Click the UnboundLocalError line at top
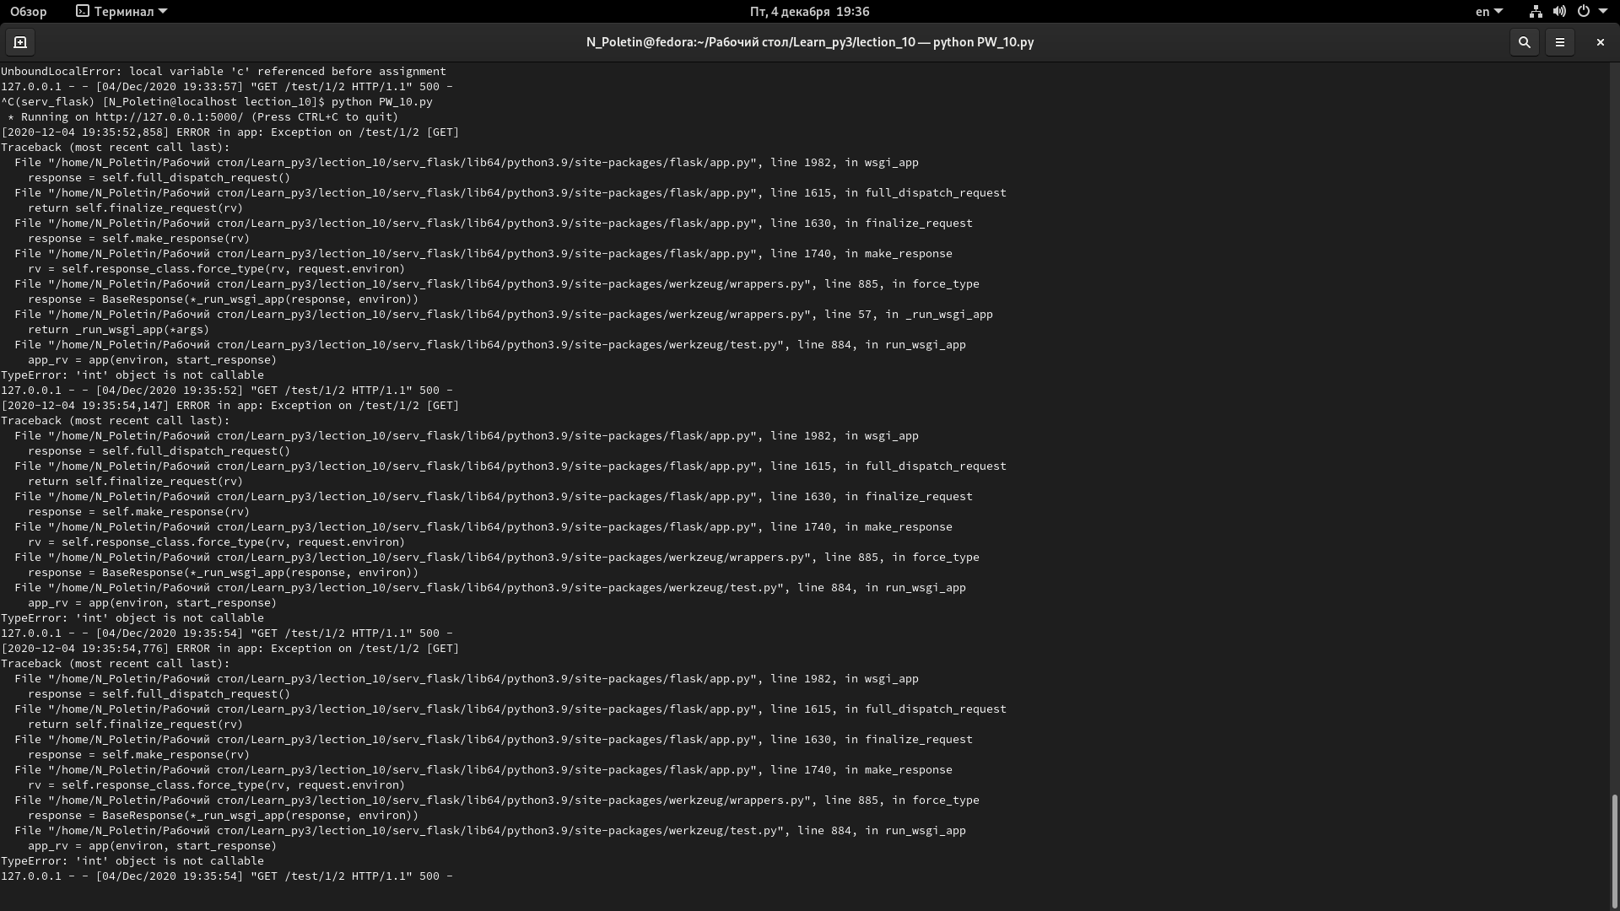This screenshot has width=1620, height=911. coord(224,72)
